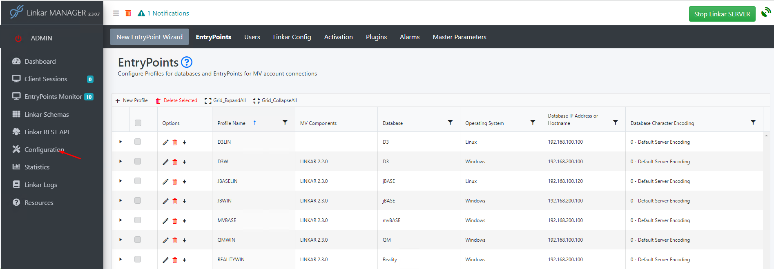Open Linkar Logs in the sidebar
The width and height of the screenshot is (774, 269).
click(x=40, y=185)
